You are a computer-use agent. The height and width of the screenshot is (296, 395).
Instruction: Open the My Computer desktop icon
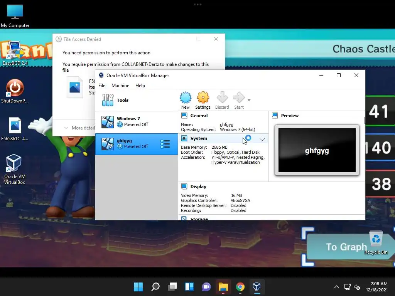tap(15, 15)
